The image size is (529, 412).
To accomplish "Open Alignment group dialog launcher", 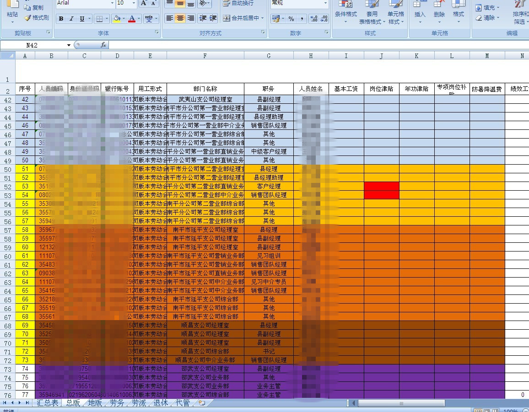I will click(x=263, y=32).
